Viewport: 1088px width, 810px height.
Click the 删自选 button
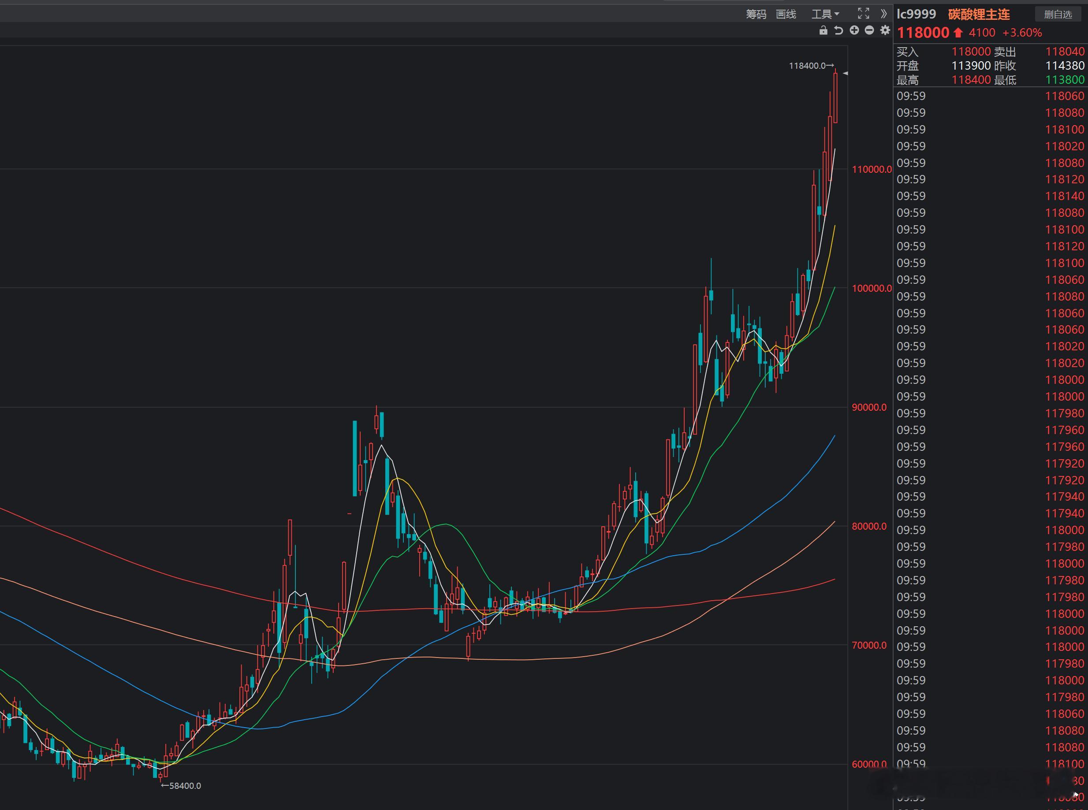pyautogui.click(x=1058, y=14)
